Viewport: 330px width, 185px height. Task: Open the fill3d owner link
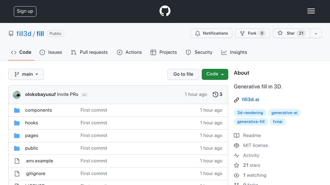tap(24, 34)
